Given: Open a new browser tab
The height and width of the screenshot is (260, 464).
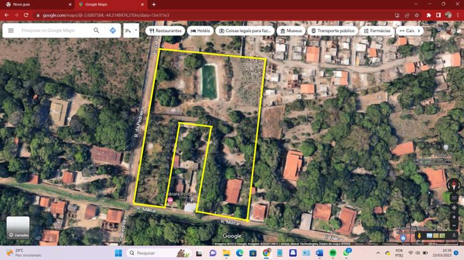Looking at the screenshot, I should tap(154, 4).
